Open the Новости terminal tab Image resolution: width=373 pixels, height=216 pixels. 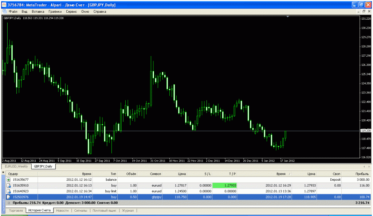[62, 211]
